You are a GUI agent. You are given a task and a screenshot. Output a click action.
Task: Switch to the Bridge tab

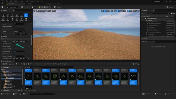(x=30, y=4)
